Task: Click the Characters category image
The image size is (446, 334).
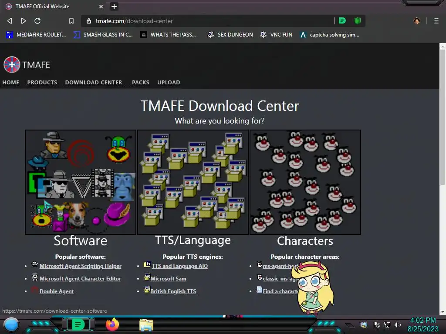Action: [305, 182]
